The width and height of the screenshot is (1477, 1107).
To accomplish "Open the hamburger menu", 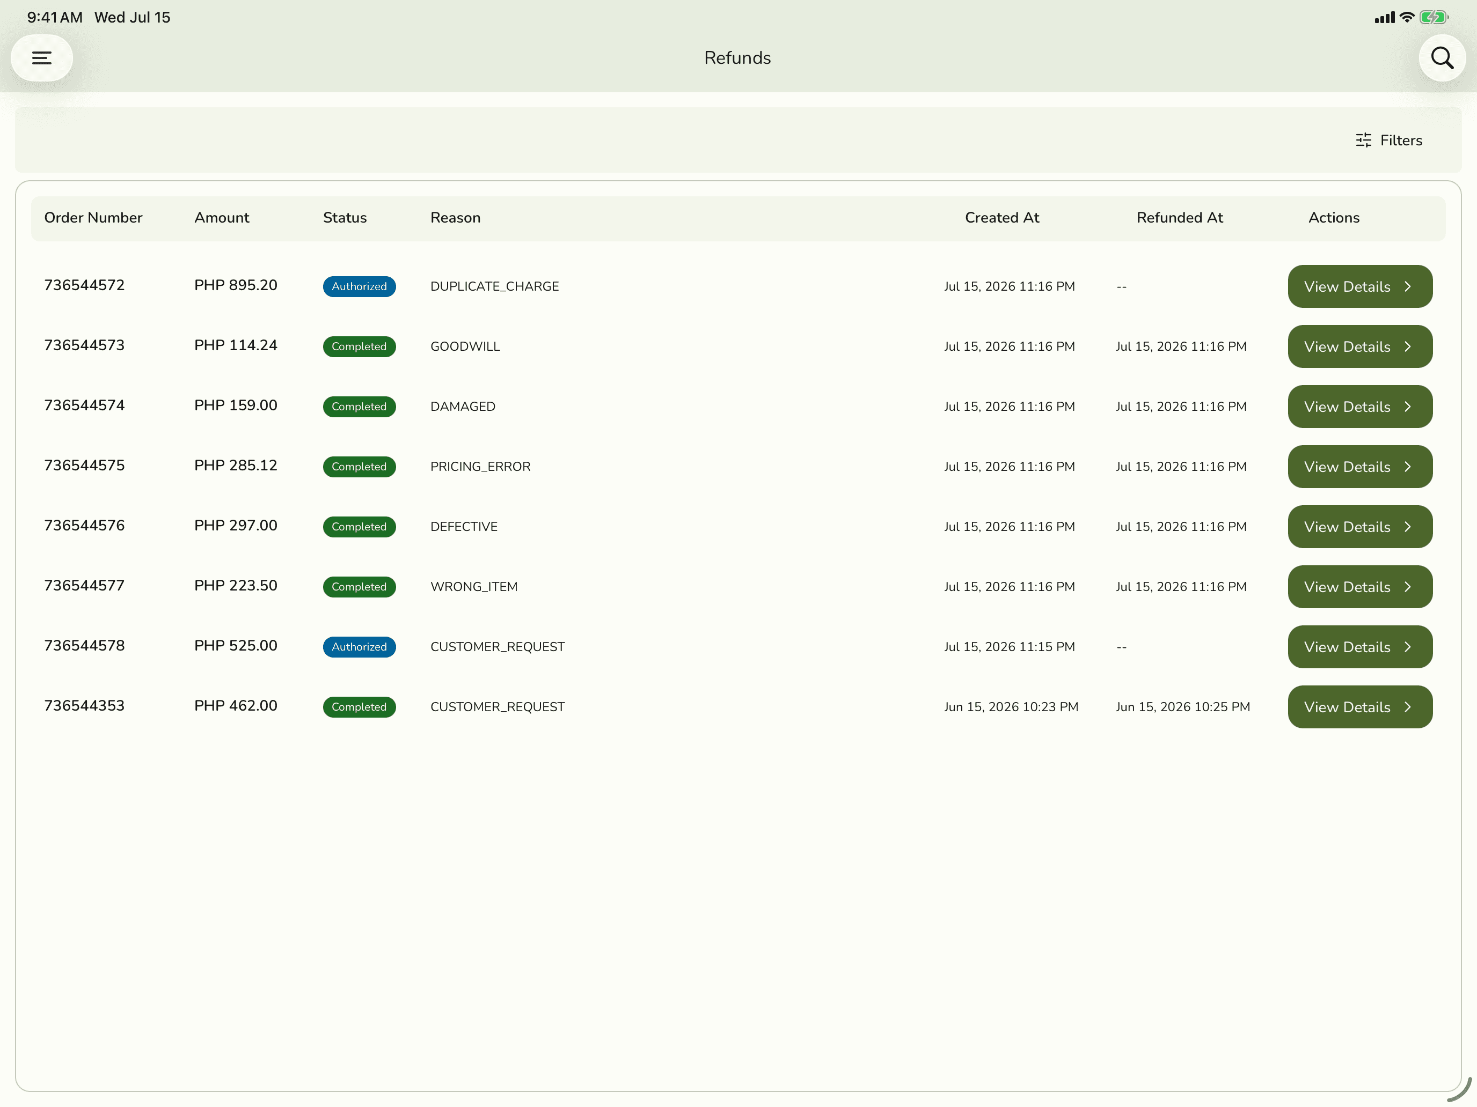I will [x=41, y=58].
